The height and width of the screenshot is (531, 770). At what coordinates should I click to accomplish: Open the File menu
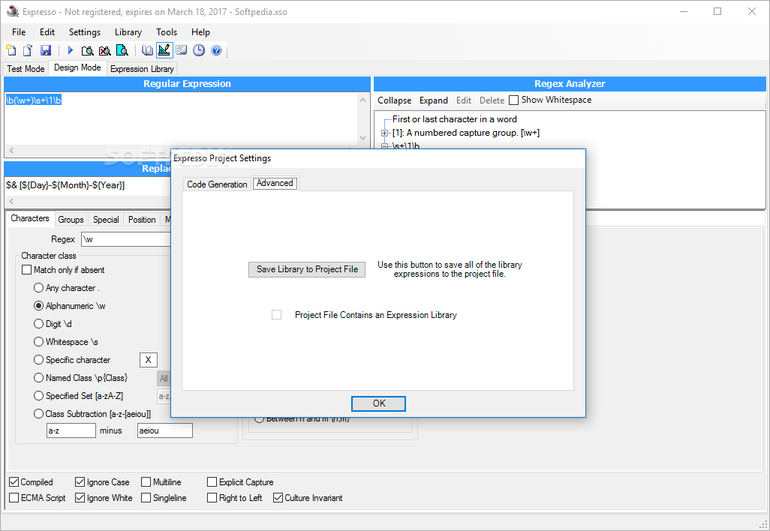tap(19, 32)
